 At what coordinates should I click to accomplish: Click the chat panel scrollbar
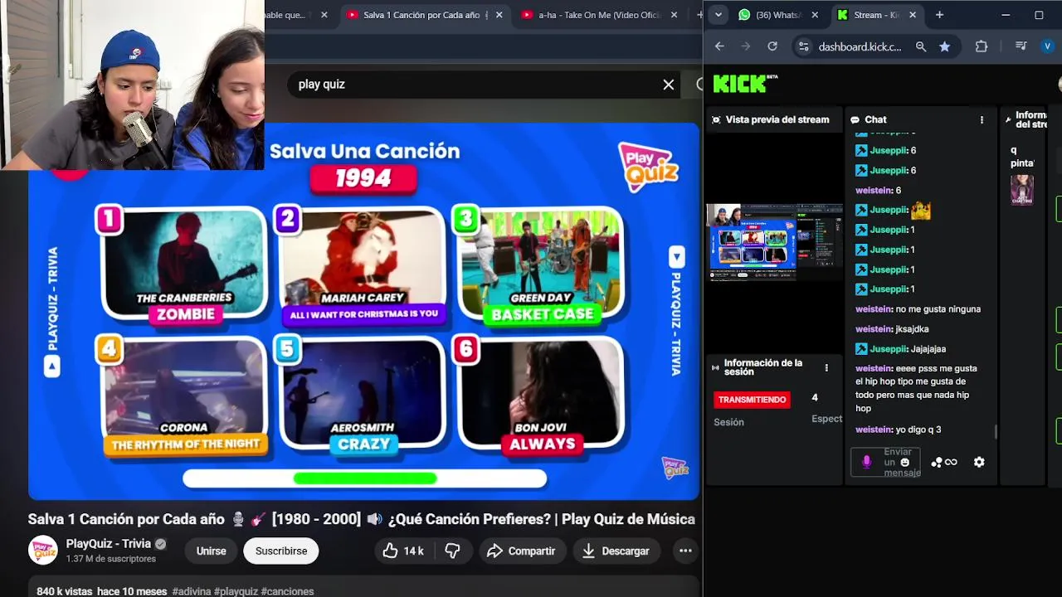[x=996, y=431]
